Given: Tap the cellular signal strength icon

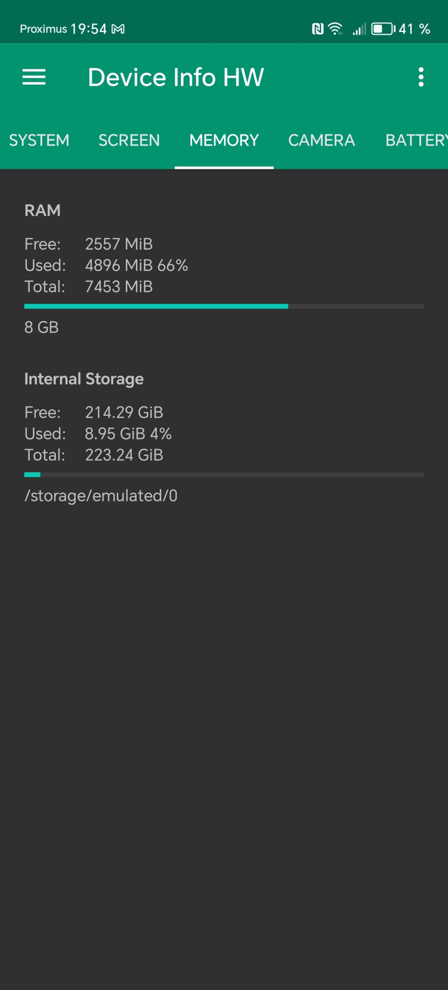Looking at the screenshot, I should 359,29.
